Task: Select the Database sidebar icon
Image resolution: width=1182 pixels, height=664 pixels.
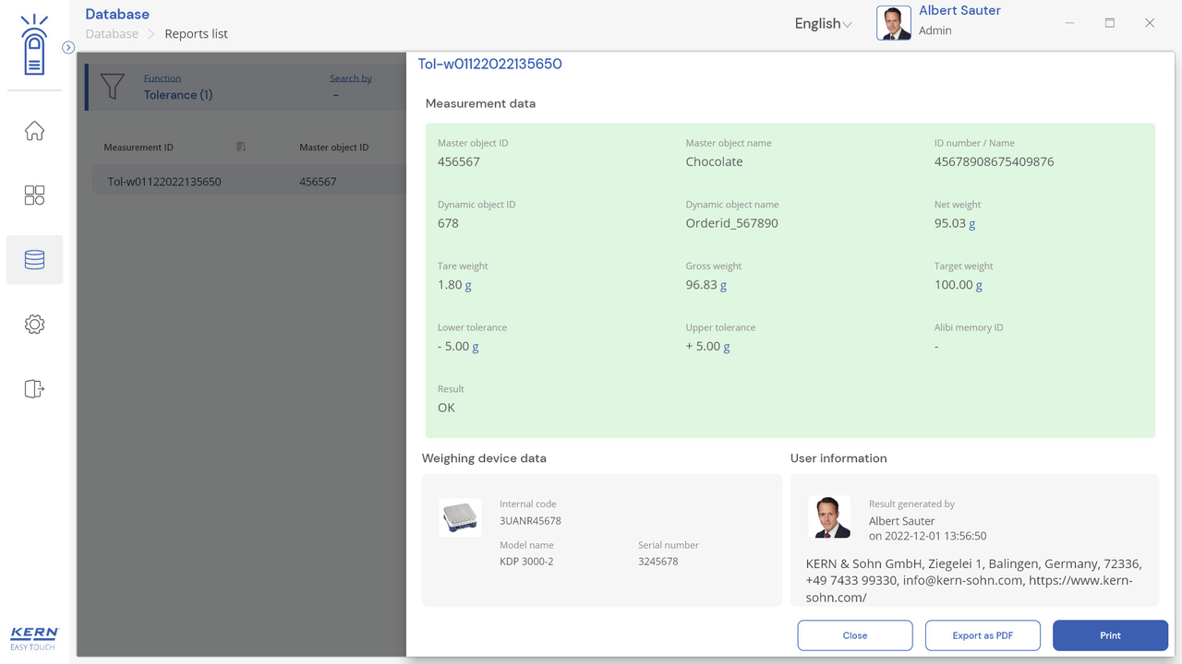Action: (34, 260)
